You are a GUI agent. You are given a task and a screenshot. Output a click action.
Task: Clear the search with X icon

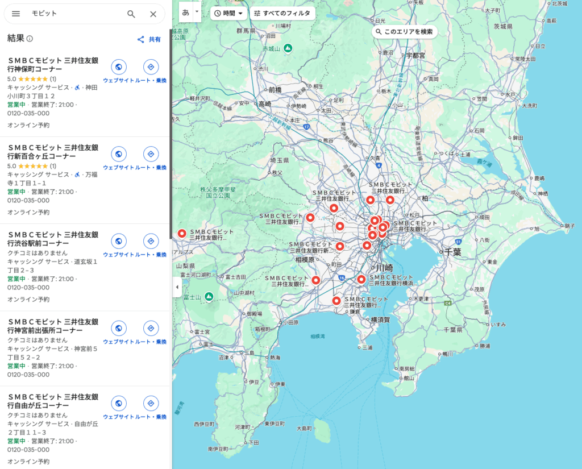(153, 14)
